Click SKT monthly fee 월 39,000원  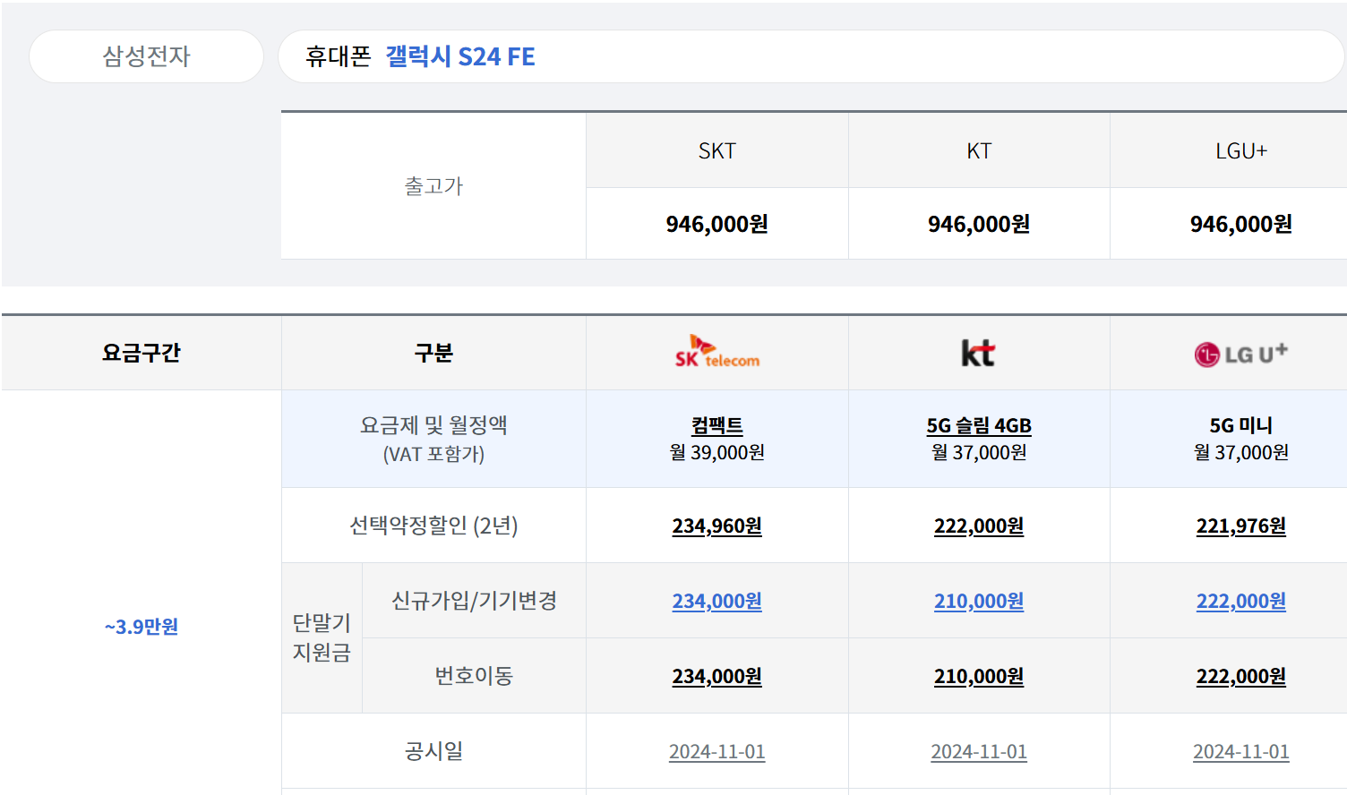click(716, 453)
